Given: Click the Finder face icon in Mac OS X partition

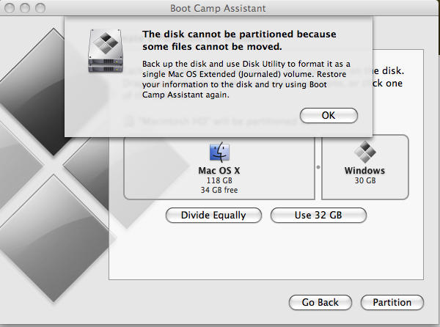Looking at the screenshot, I should (x=219, y=153).
